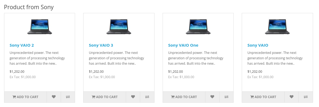Add Sony VAIO to cart
Viewport: 319px width, 107px height.
click(263, 97)
